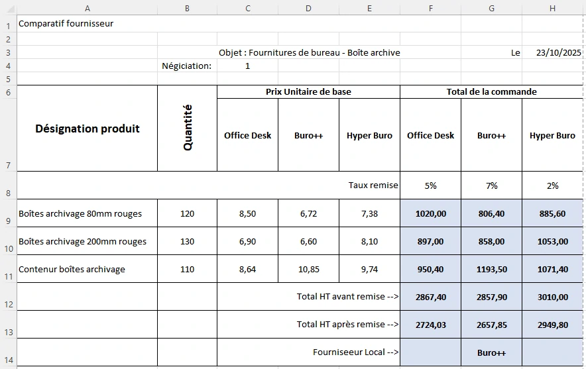Click the 7% discount rate cell

[x=491, y=185]
